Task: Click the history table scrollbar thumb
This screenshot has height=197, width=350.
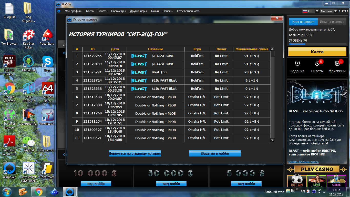Action: point(272,54)
